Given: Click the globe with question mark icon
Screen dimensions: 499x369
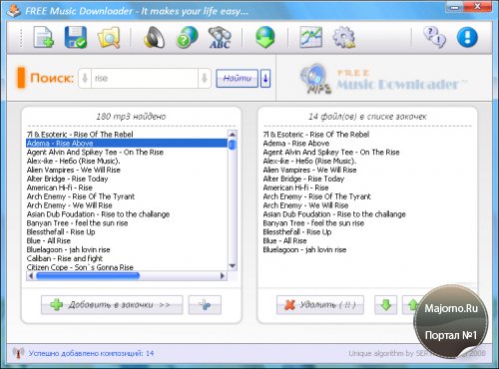Looking at the screenshot, I should coord(187,37).
